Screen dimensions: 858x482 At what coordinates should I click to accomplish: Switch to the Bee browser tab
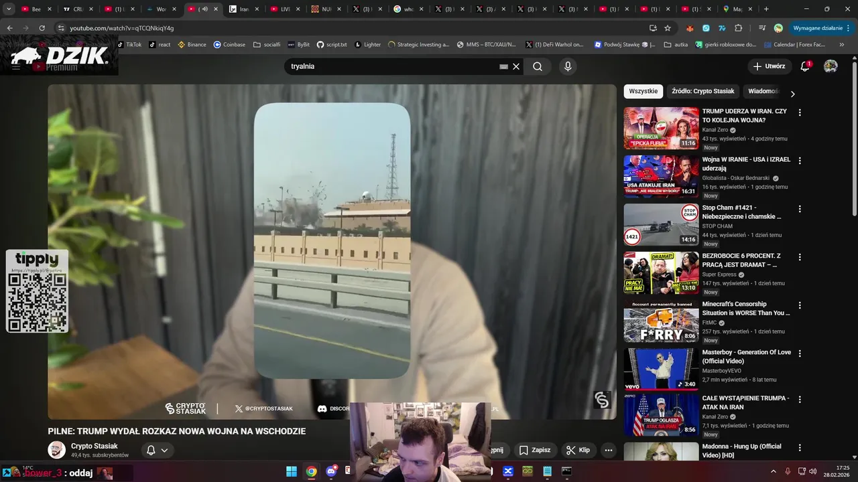click(x=35, y=9)
